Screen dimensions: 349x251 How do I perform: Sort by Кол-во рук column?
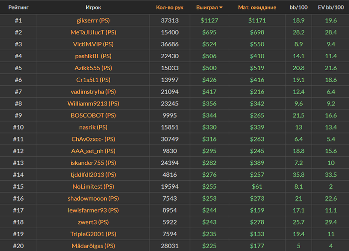coord(170,7)
